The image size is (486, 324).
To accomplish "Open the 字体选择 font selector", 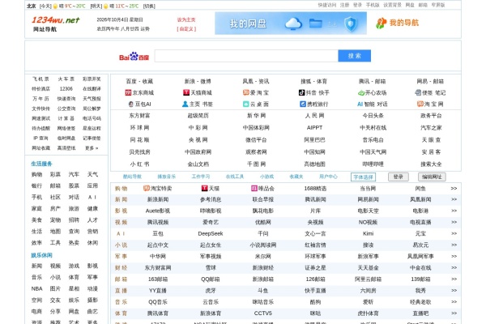I will (363, 177).
